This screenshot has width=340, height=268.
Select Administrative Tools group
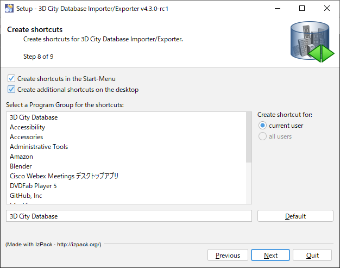coord(126,147)
